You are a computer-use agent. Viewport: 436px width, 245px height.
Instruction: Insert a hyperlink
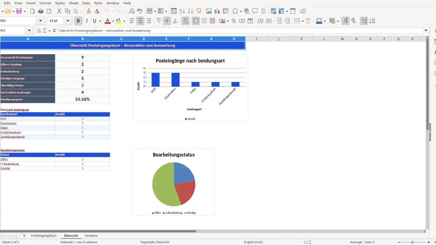coord(247,11)
